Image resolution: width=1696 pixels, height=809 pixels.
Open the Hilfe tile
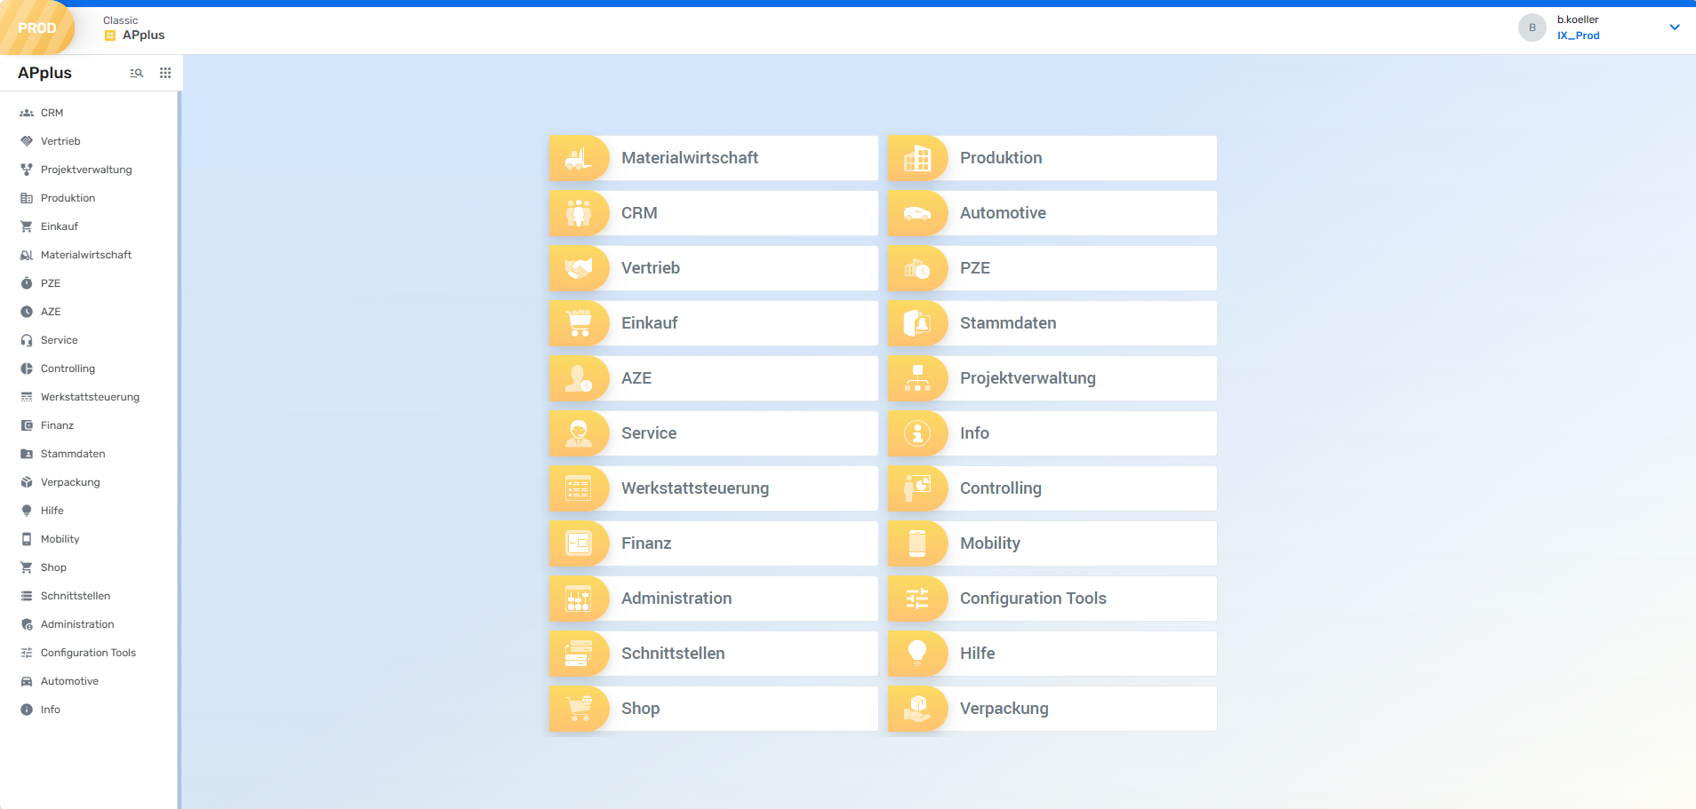pyautogui.click(x=1052, y=654)
